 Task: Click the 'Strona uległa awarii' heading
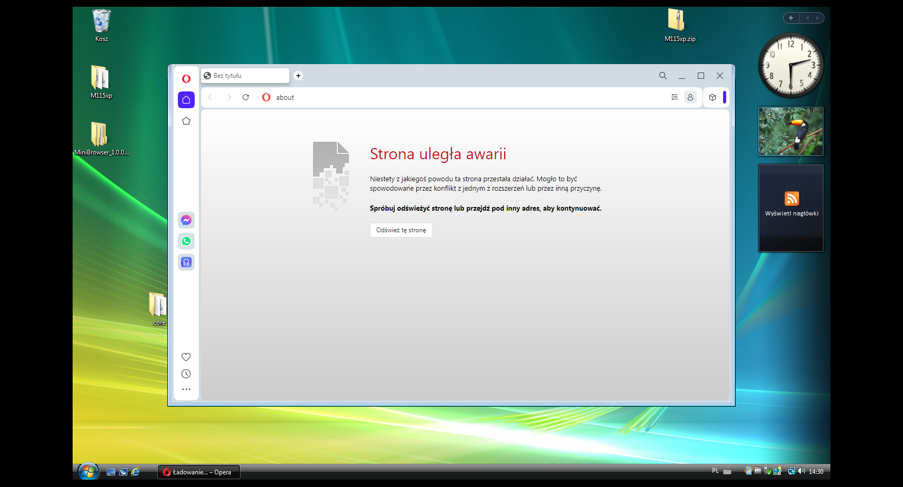pyautogui.click(x=438, y=154)
